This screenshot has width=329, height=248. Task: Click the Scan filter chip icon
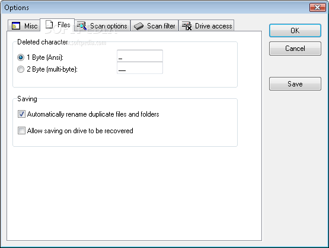pos(139,26)
